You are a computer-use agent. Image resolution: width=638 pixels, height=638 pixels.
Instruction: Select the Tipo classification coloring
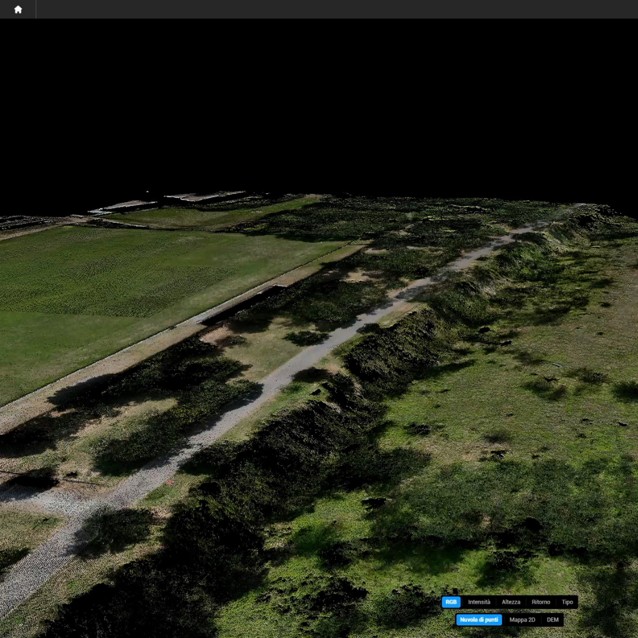tap(567, 602)
